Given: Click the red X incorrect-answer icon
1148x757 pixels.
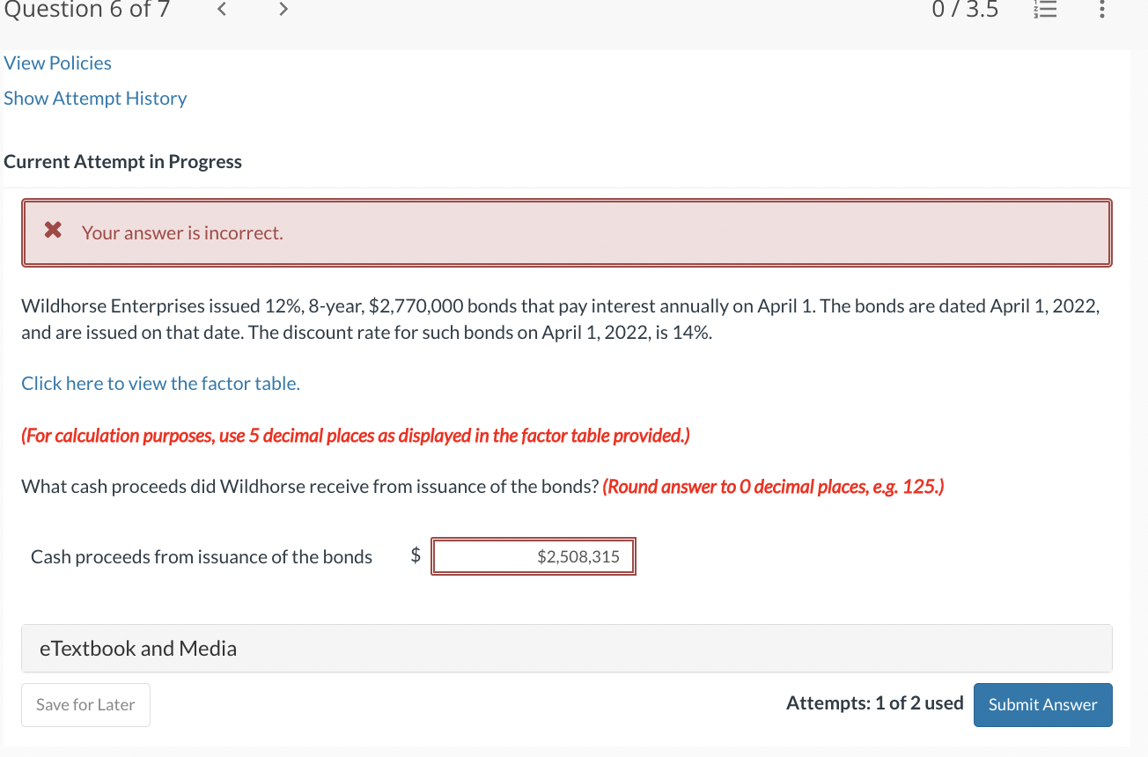Looking at the screenshot, I should pos(51,231).
